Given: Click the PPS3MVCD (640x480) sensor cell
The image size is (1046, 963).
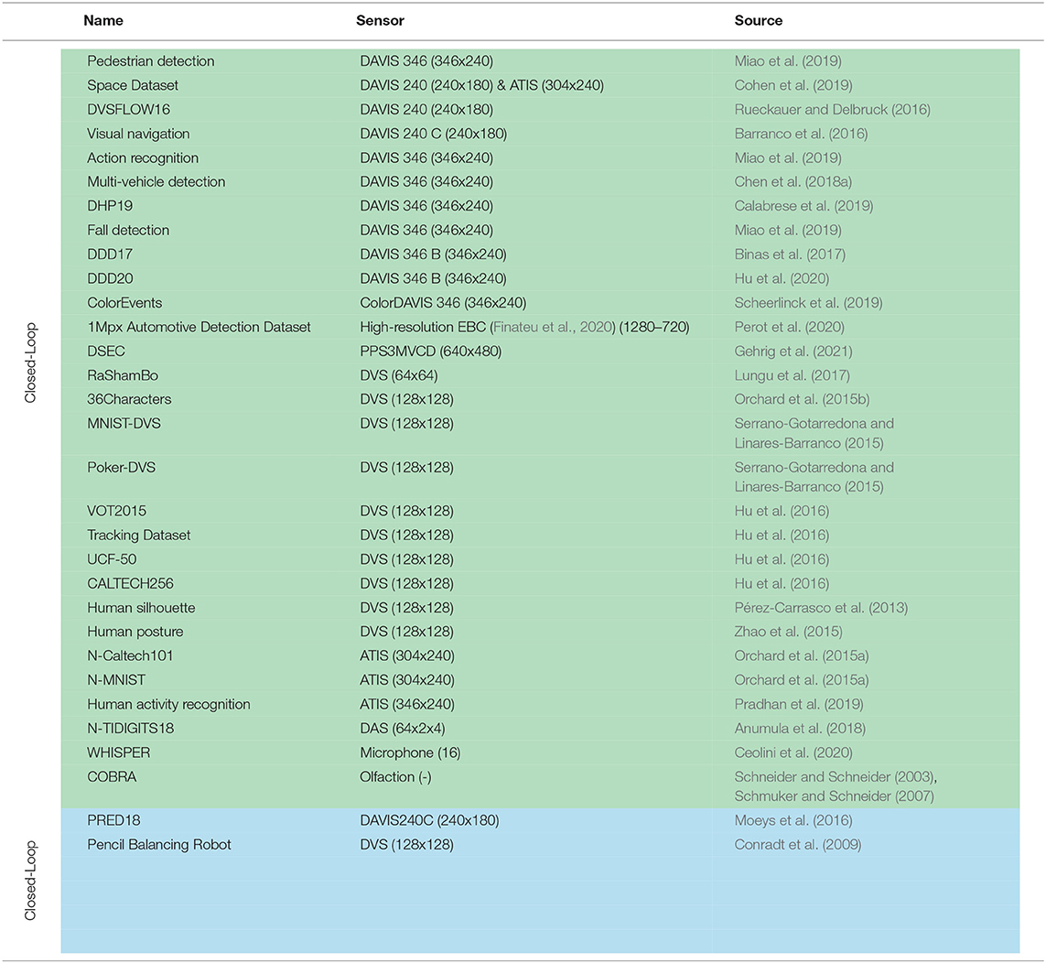Looking at the screenshot, I should point(431,351).
